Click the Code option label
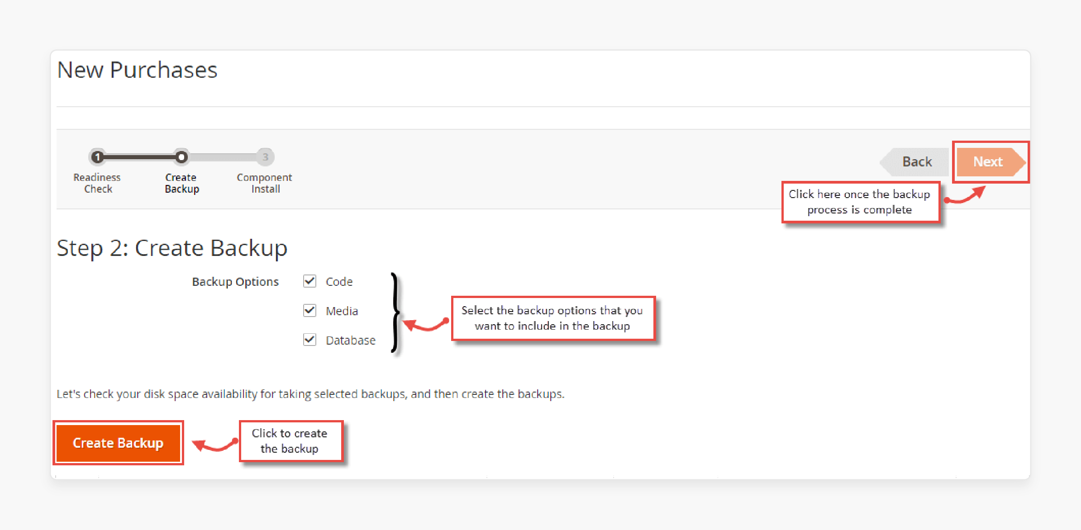Image resolution: width=1081 pixels, height=530 pixels. click(x=339, y=282)
